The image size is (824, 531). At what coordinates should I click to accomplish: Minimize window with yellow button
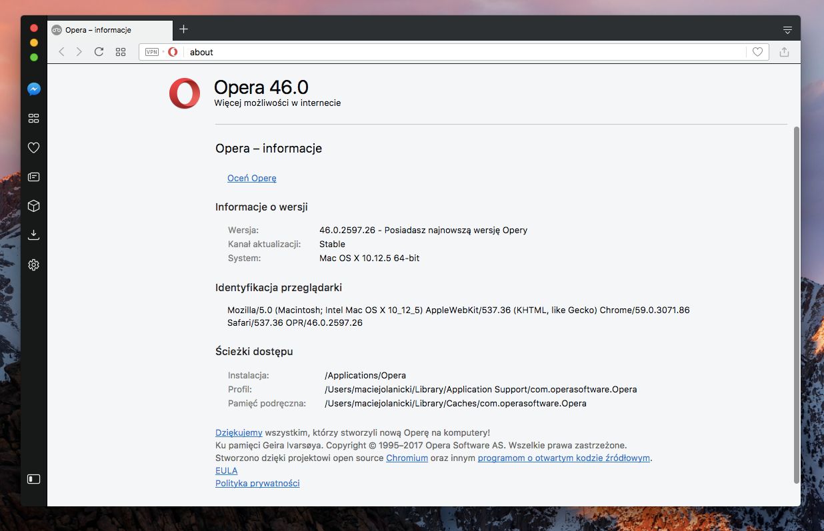[x=34, y=43]
